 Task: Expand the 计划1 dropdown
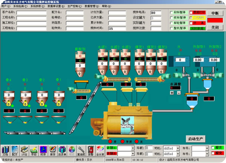click(x=133, y=148)
